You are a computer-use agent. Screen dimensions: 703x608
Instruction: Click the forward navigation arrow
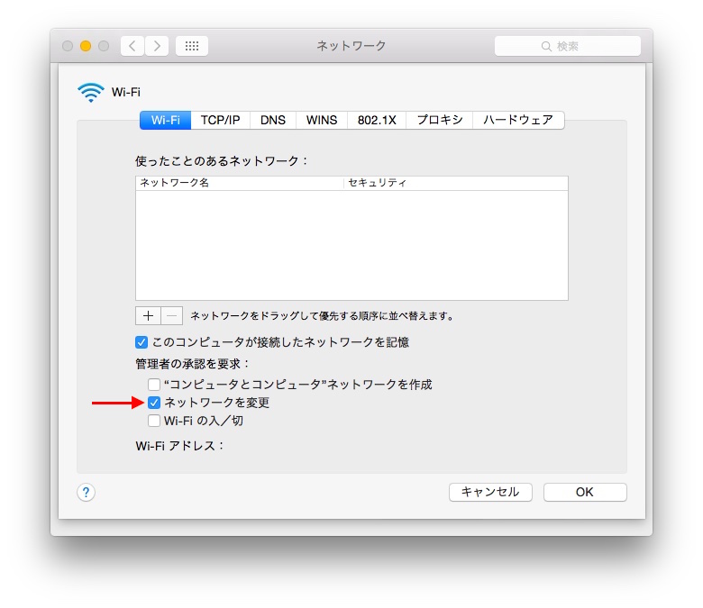coord(157,46)
